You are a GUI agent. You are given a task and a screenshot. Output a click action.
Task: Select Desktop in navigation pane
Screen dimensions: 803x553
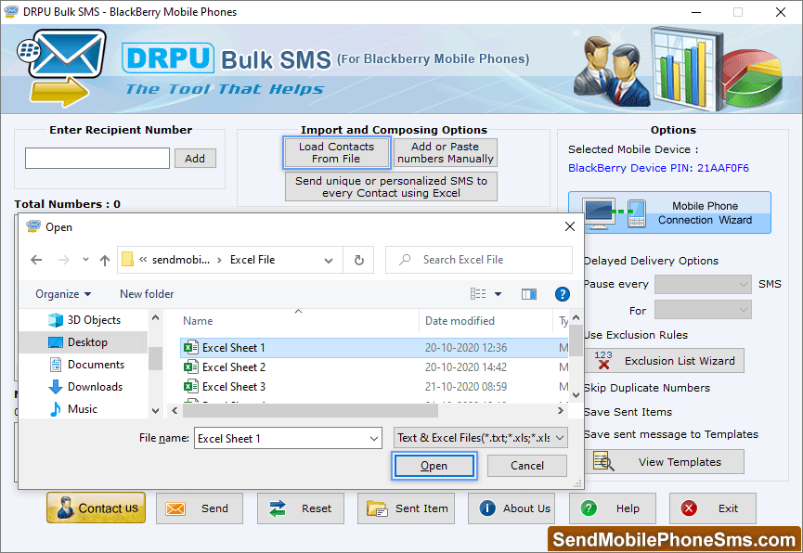coord(84,342)
